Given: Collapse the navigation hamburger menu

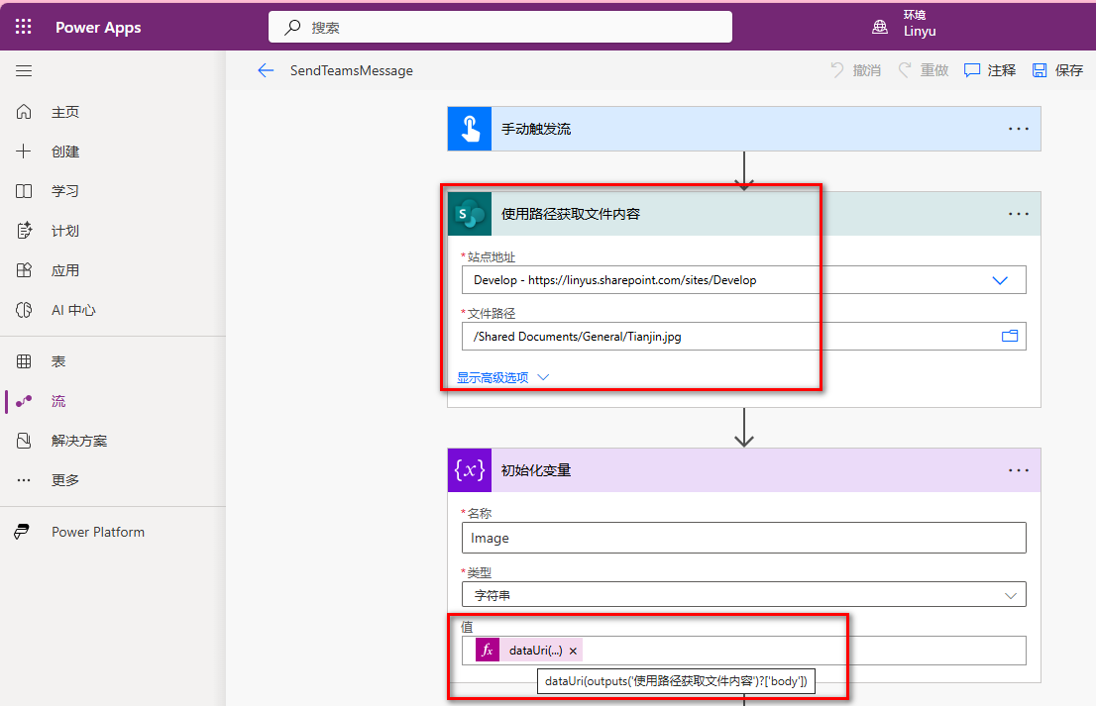Looking at the screenshot, I should point(24,70).
